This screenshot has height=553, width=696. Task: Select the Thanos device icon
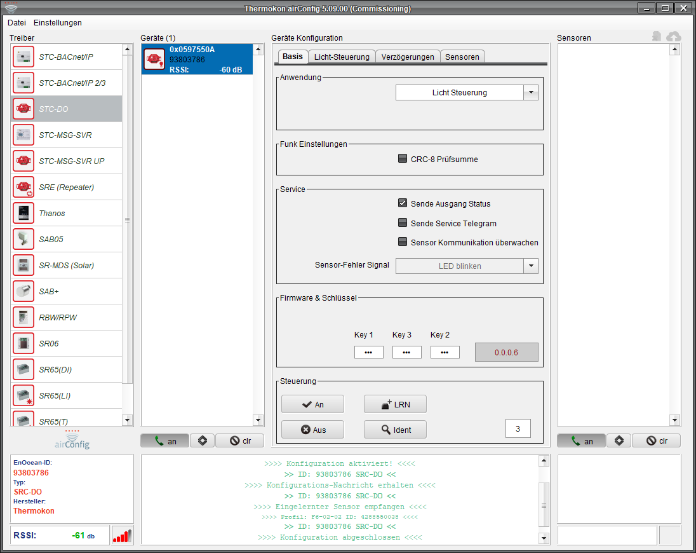tap(23, 214)
